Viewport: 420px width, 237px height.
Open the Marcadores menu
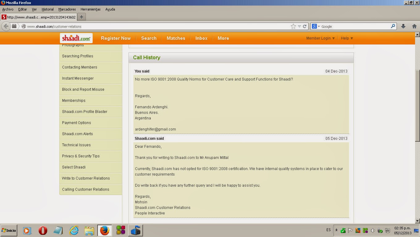tap(67, 9)
